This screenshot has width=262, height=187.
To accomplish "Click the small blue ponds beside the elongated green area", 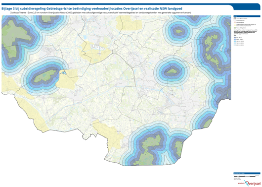I will click(x=63, y=72).
